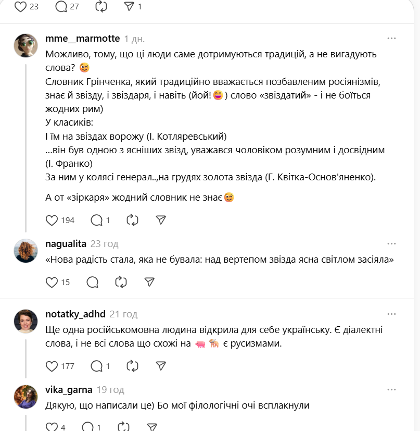Like the notatky_adhd comment
420x431 pixels.
point(52,366)
